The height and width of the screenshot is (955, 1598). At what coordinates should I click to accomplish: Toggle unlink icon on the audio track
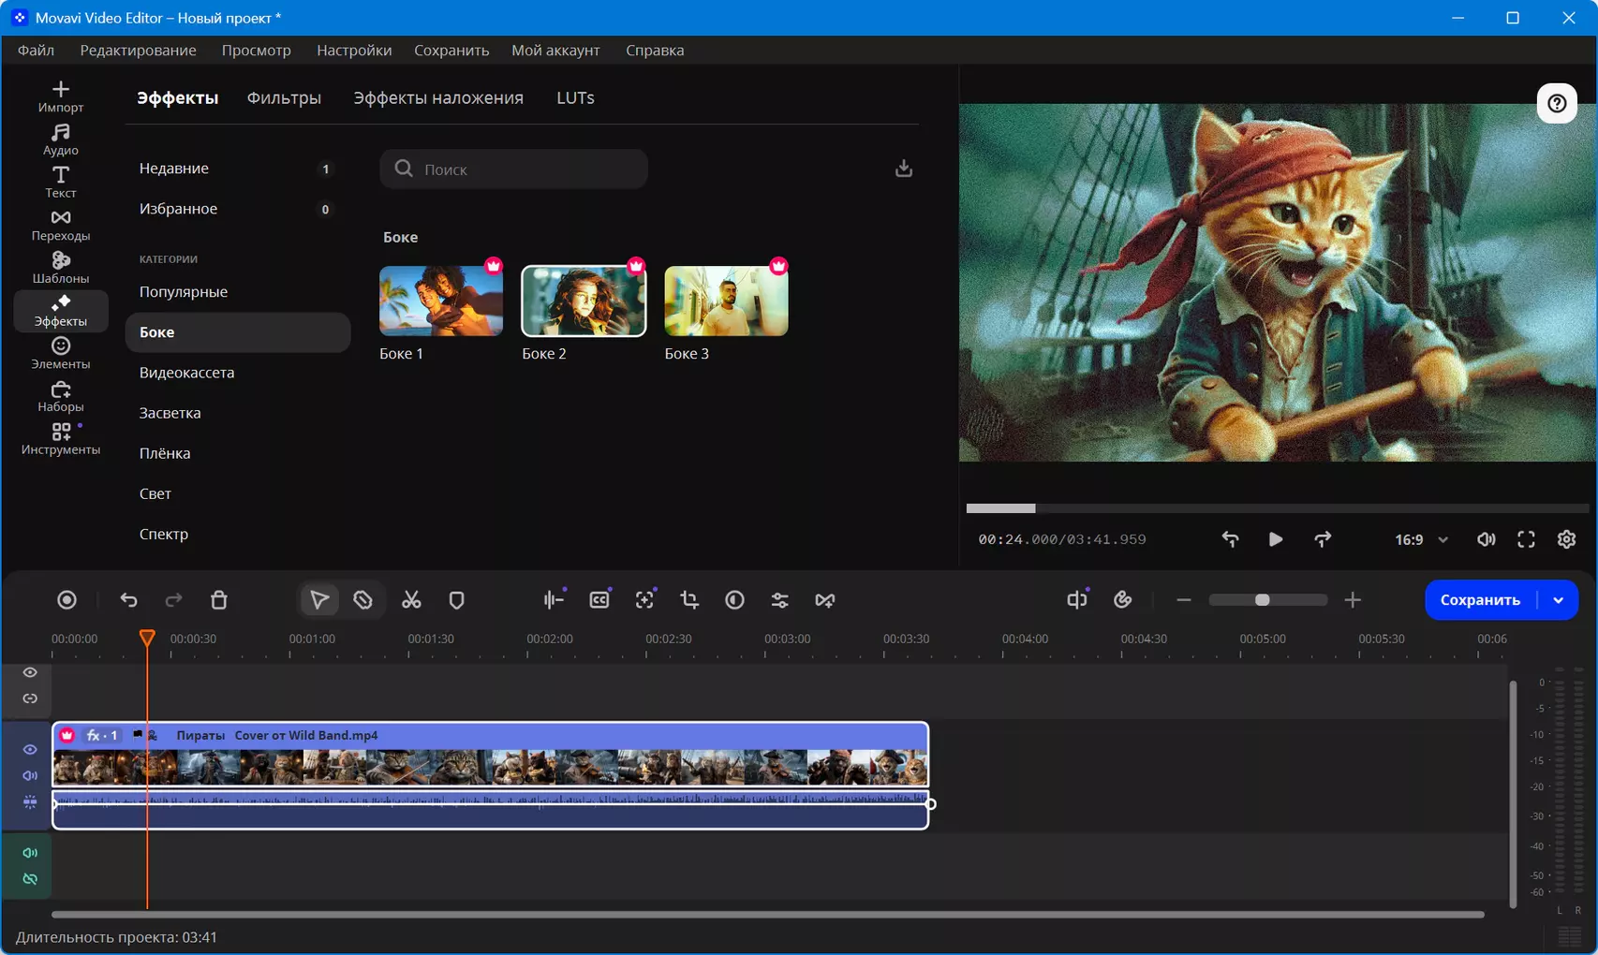[x=30, y=879]
